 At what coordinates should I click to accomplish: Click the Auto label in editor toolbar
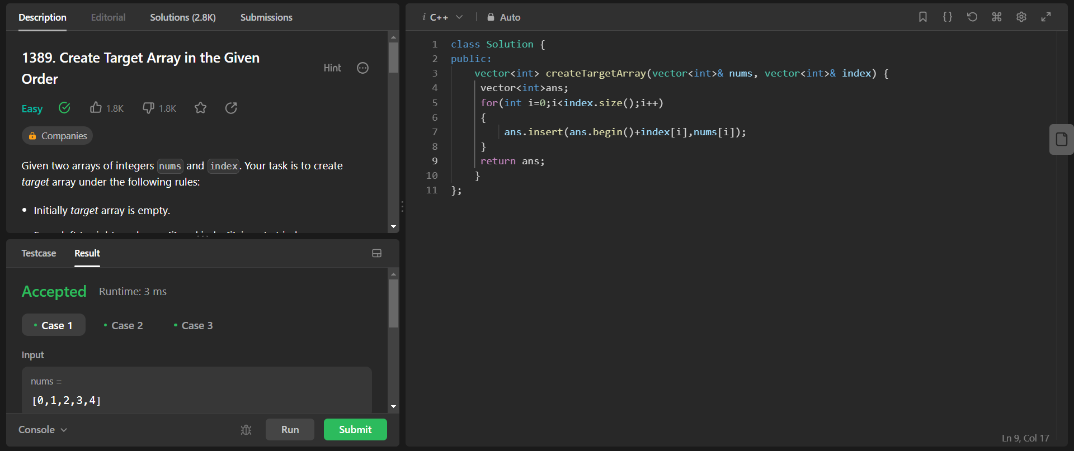coord(510,17)
